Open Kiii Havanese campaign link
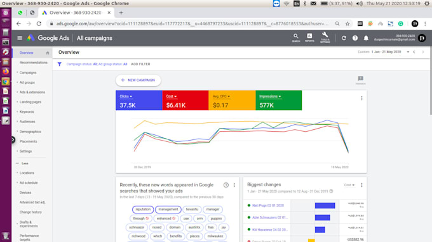This screenshot has height=242, width=432. coord(270,229)
